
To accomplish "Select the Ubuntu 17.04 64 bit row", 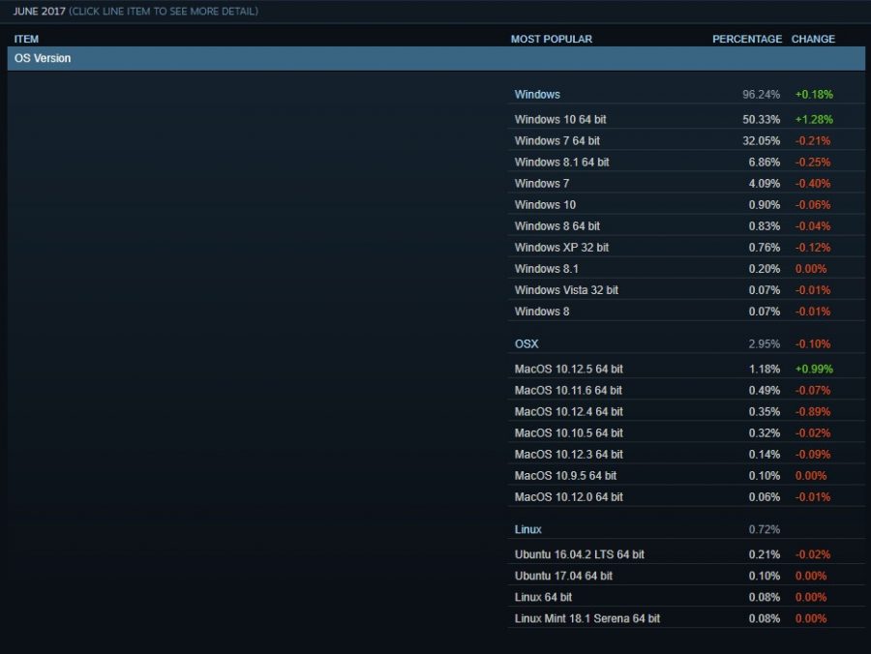I will pyautogui.click(x=686, y=576).
